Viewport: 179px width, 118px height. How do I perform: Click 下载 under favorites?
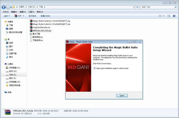pos(10,25)
